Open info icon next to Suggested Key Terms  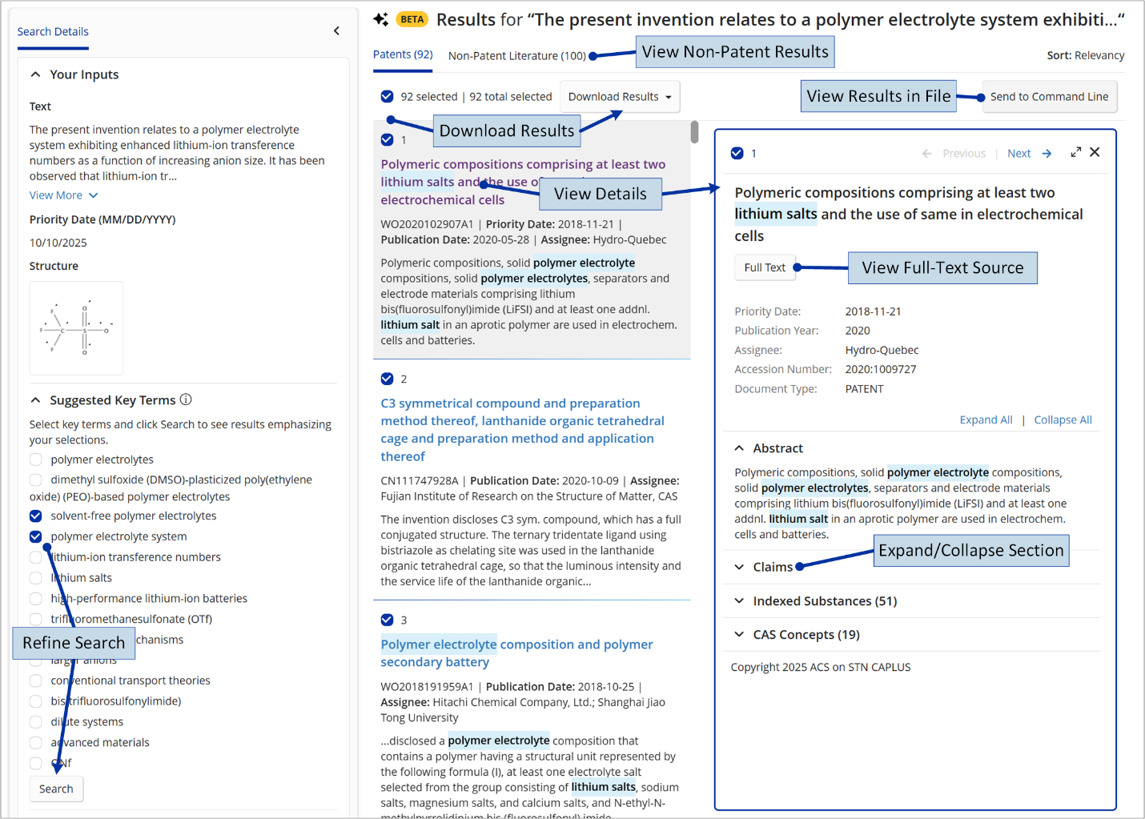186,399
